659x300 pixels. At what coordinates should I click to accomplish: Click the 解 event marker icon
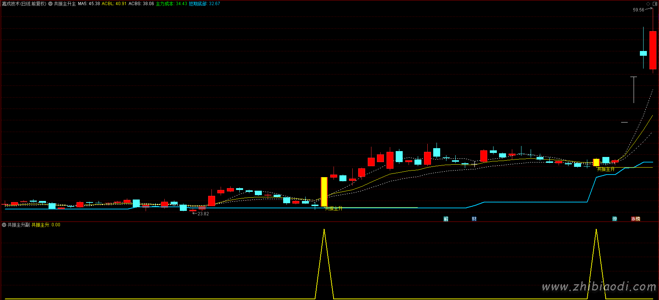(x=446, y=219)
